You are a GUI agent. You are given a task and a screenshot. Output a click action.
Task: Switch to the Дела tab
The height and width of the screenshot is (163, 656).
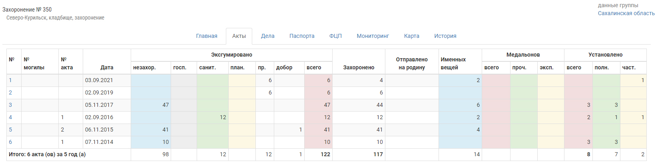click(267, 36)
